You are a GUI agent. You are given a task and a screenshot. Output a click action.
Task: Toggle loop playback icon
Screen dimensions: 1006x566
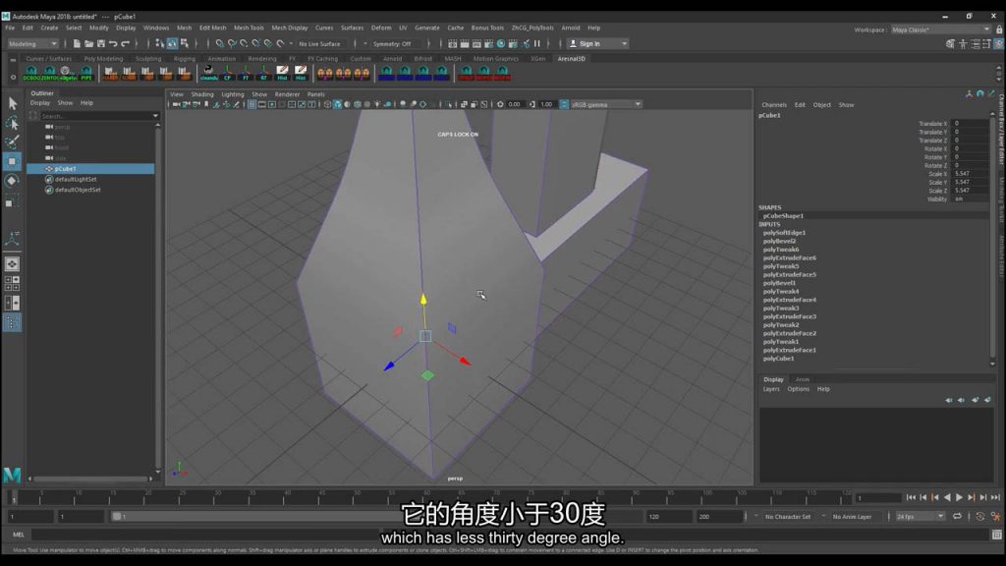click(957, 516)
